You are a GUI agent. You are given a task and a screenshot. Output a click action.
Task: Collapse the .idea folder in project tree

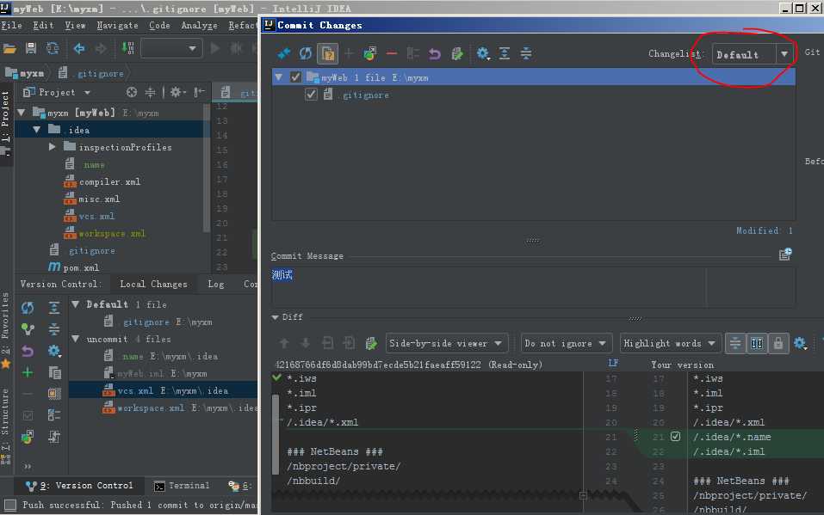[x=36, y=129]
